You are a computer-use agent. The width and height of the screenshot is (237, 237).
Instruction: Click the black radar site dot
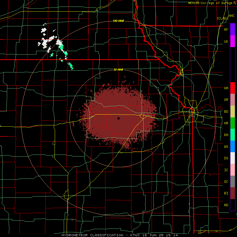point(118,118)
